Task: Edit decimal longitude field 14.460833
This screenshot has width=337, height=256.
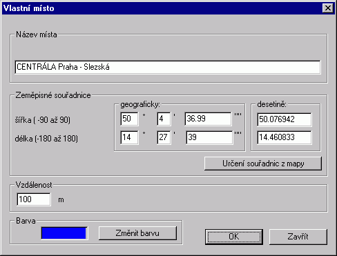Action: click(285, 137)
